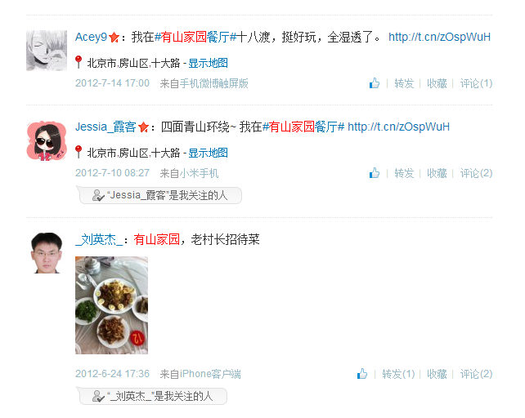Click the "Jessia_霞客是我关注的人" following tag
This screenshot has width=525, height=418.
coord(160,195)
